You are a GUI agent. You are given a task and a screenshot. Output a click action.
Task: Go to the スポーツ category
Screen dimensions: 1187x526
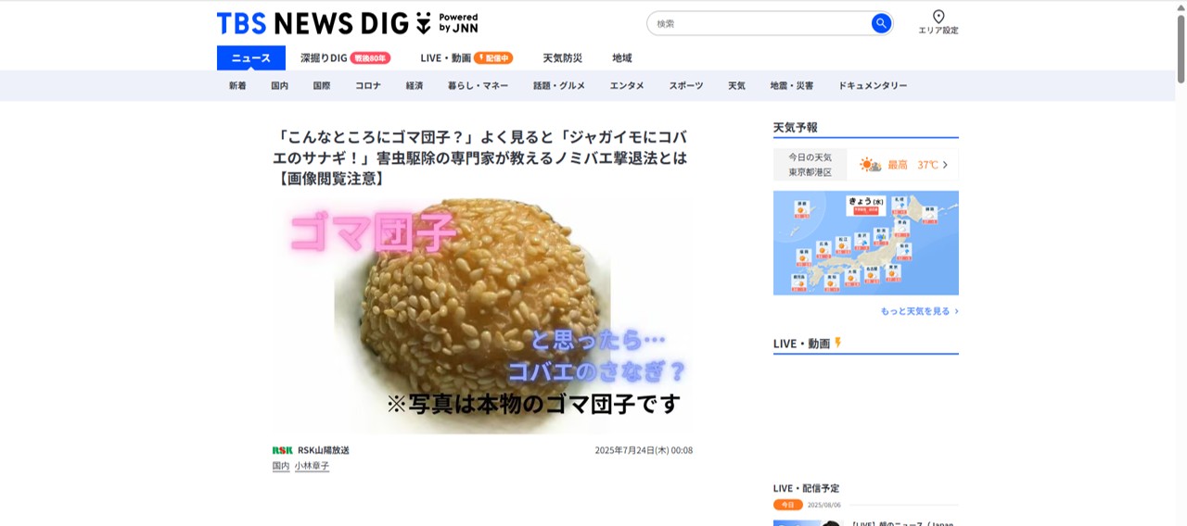click(x=686, y=86)
